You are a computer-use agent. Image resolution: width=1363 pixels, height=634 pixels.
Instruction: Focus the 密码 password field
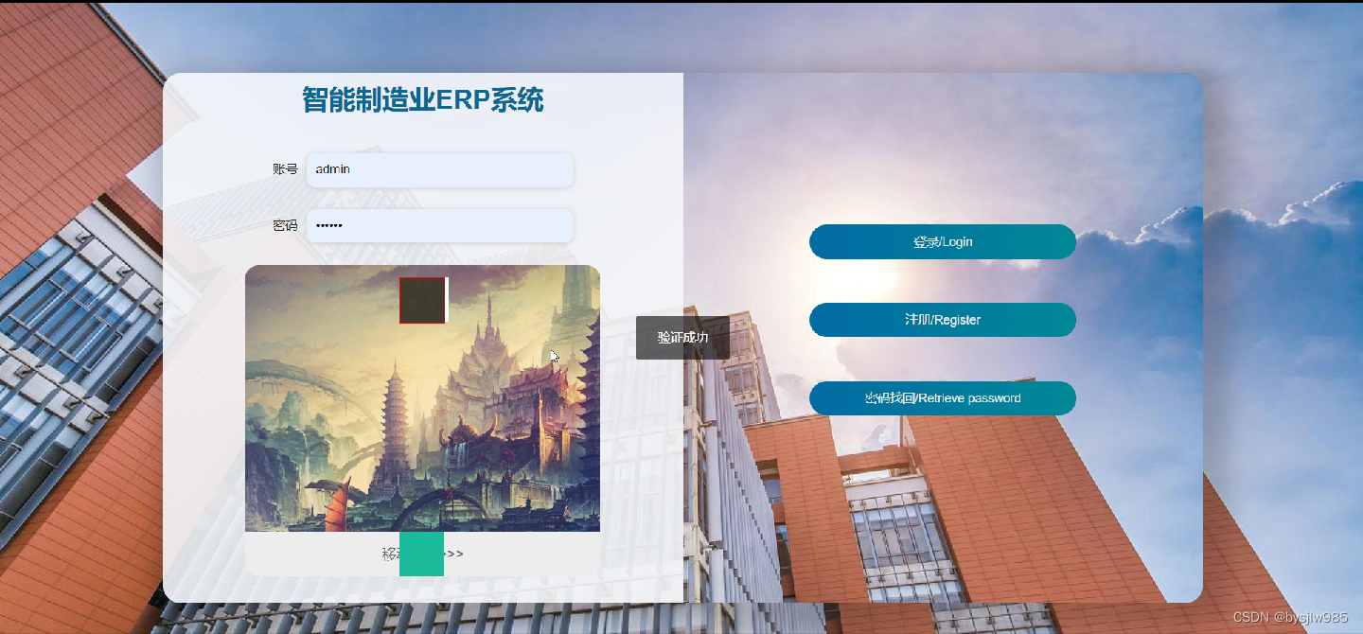[440, 225]
